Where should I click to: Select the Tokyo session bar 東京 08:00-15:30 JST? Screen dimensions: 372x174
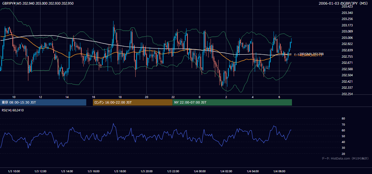(43, 102)
